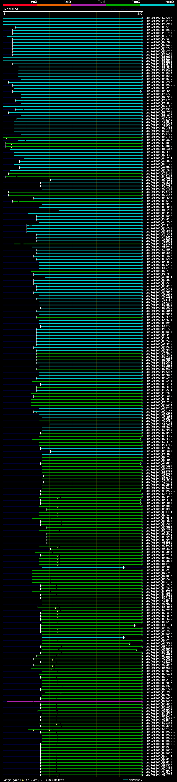Click label UniRef100_P31691
Screen dimensions: 177x782
pyautogui.click(x=159, y=70)
